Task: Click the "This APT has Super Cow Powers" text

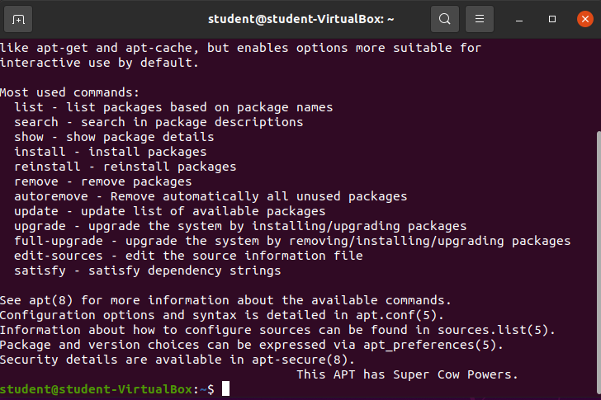Action: point(407,374)
